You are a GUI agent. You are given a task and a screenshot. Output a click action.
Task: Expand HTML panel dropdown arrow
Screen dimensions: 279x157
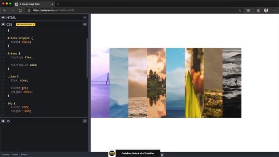pyautogui.click(x=85, y=17)
